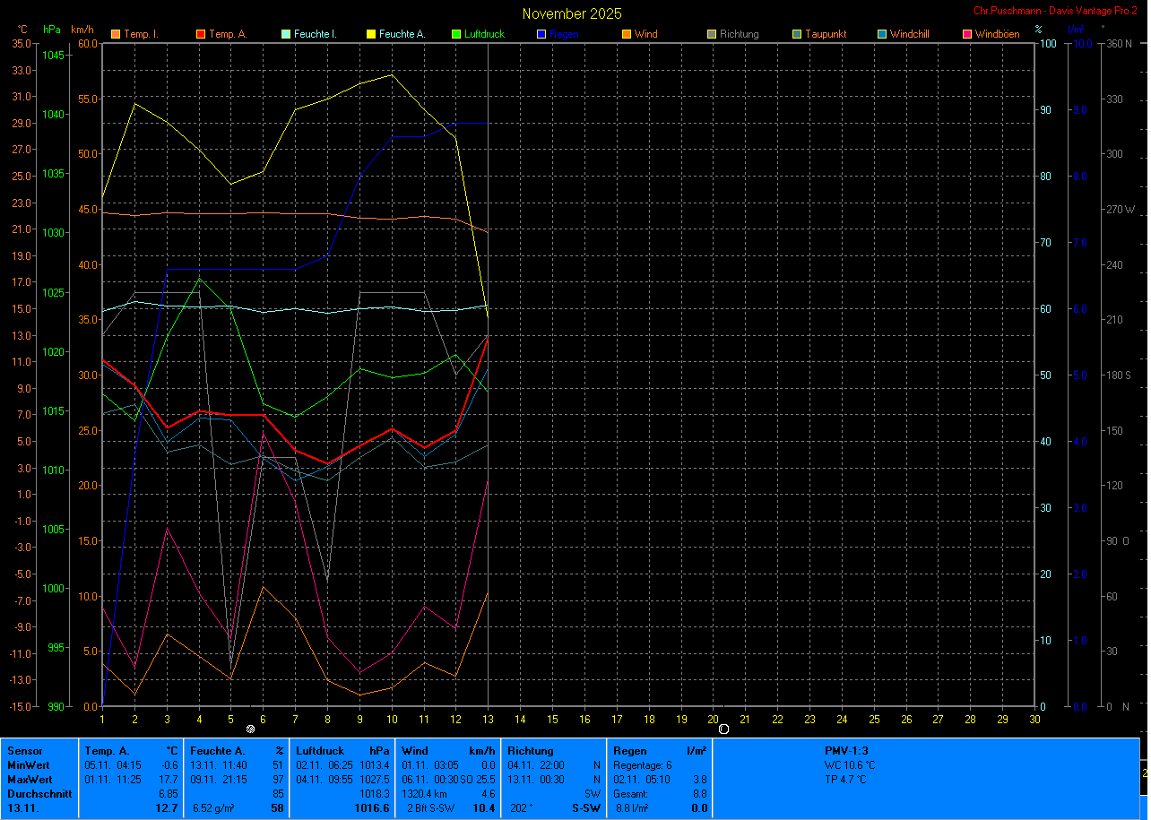Click the red Temp. A. legend square
Screen dimensions: 1151x820
[x=200, y=34]
